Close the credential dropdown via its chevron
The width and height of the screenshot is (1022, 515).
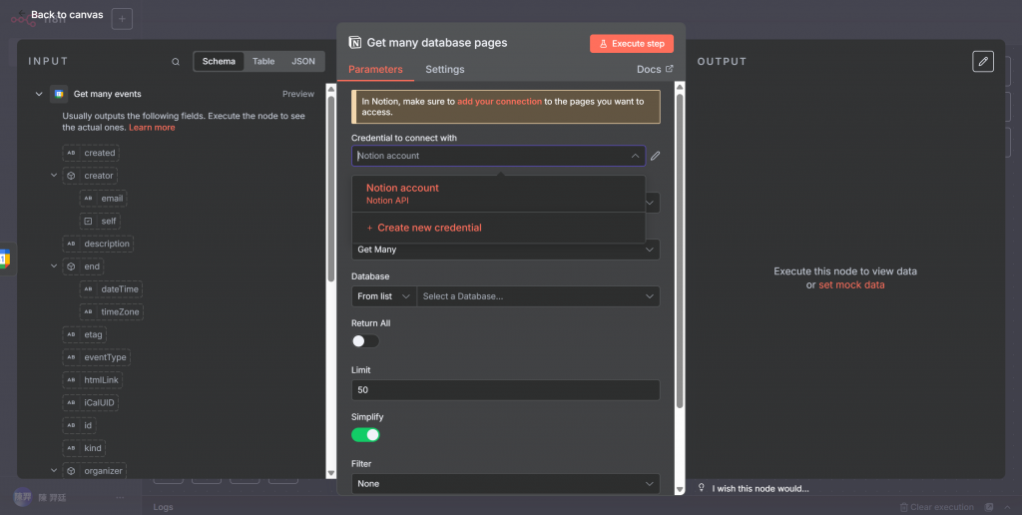[635, 156]
